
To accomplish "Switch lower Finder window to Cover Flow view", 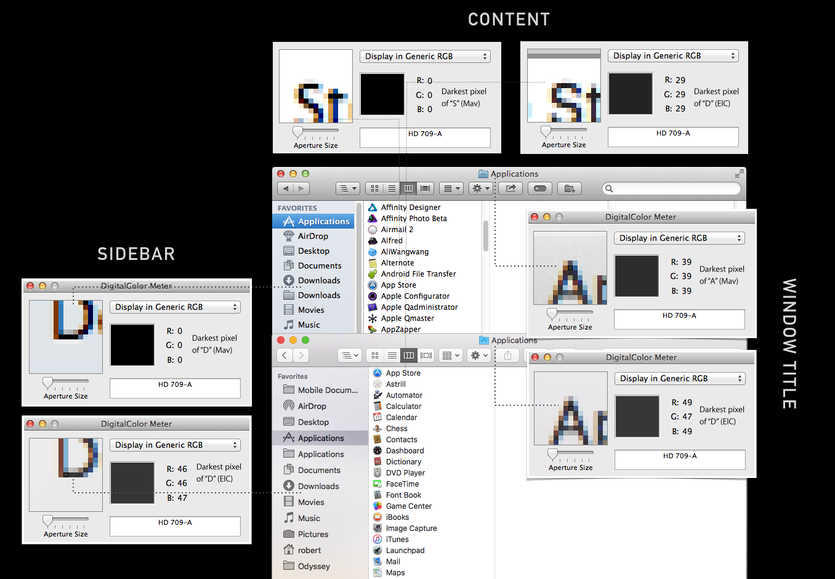I will 426,355.
